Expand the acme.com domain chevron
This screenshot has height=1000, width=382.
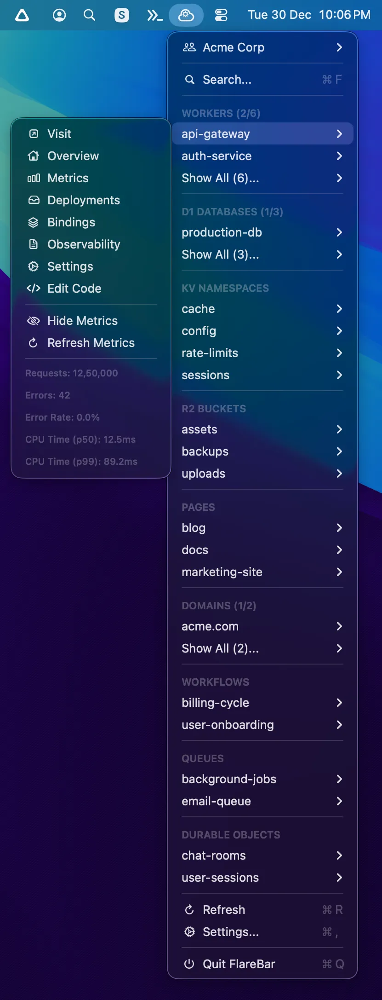click(339, 626)
